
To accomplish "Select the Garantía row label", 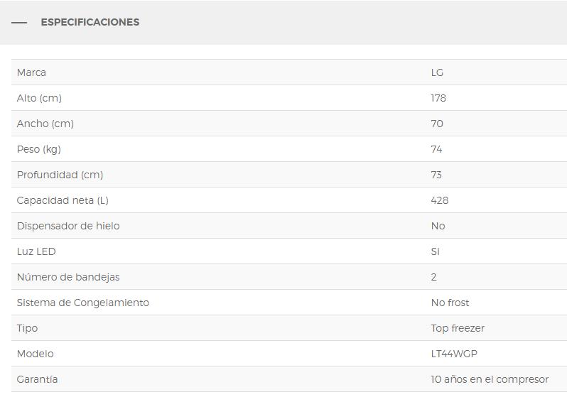I will [37, 379].
